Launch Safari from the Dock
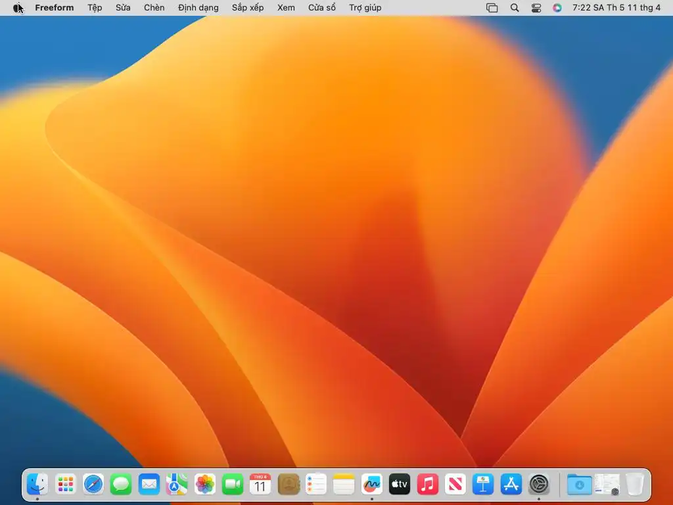Screen dimensions: 673x505 pos(93,485)
